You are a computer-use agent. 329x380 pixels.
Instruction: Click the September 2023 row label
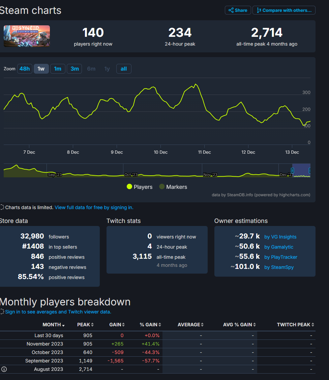[44, 361]
